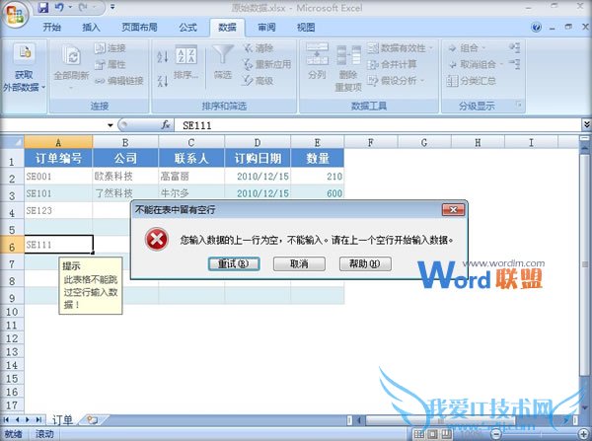This screenshot has height=441, width=592.
Task: Redo the action in Quick Access
Action: (x=83, y=7)
